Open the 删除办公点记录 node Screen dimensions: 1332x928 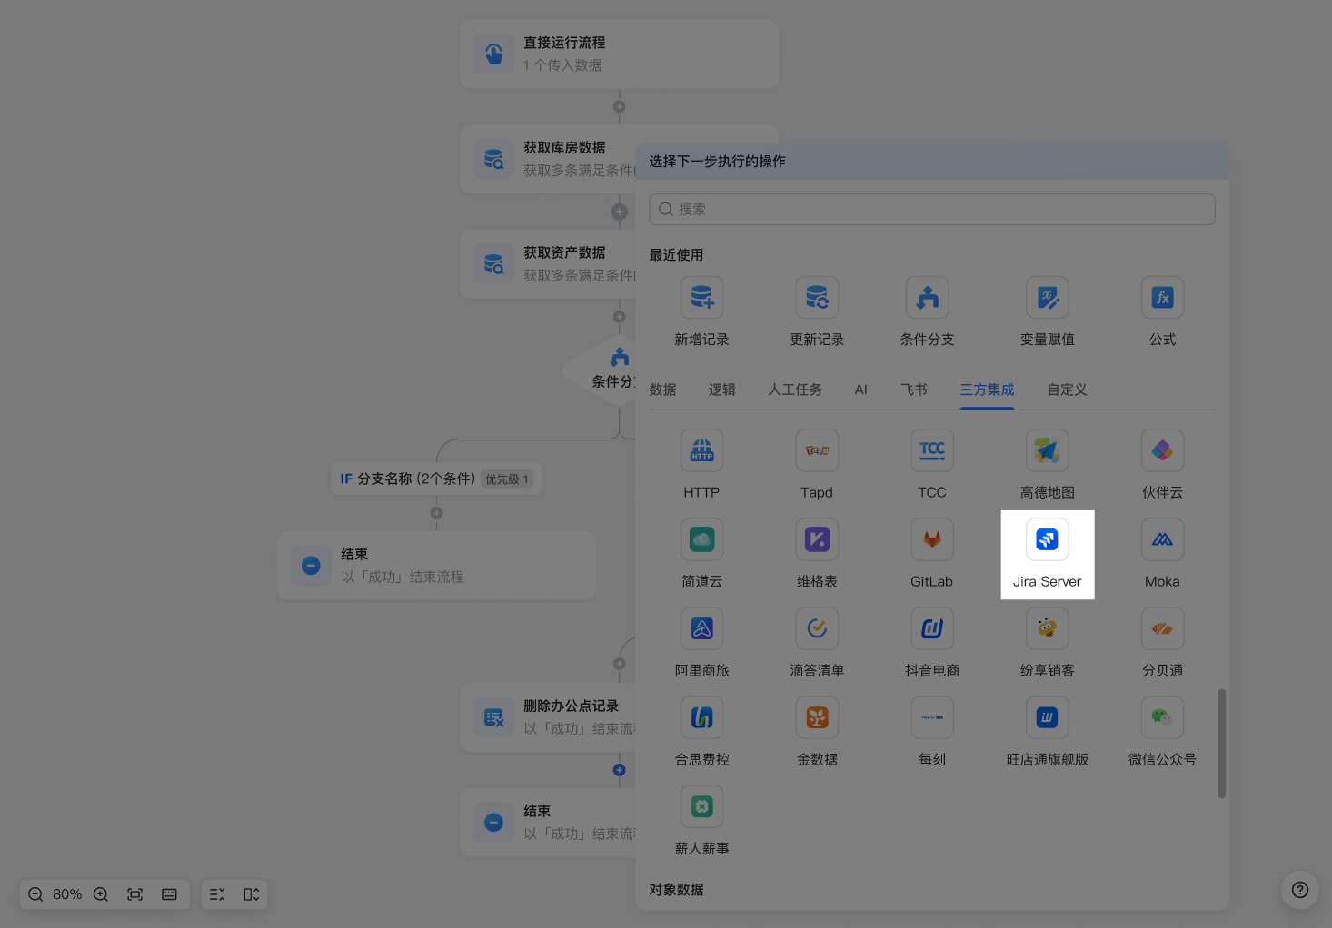tap(548, 717)
